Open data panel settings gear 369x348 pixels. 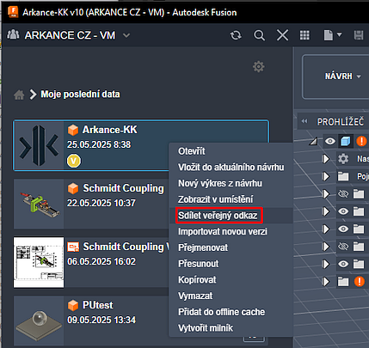click(x=258, y=67)
